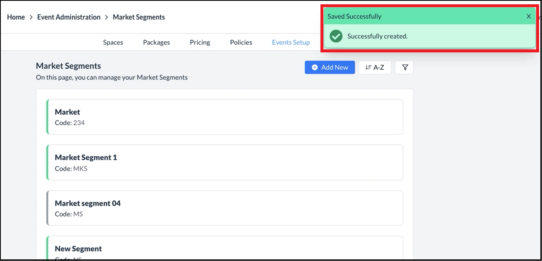Click the chevron right after Home
The width and height of the screenshot is (542, 261).
click(31, 17)
